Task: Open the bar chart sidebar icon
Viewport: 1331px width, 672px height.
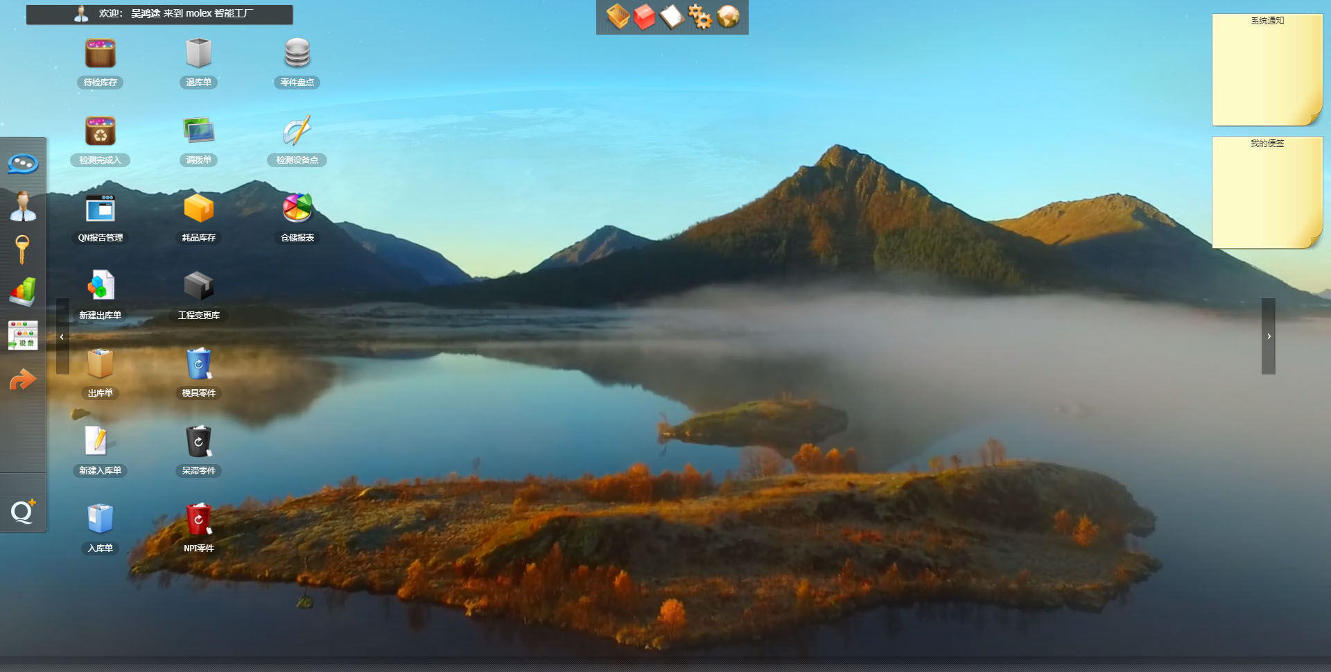Action: click(x=23, y=292)
